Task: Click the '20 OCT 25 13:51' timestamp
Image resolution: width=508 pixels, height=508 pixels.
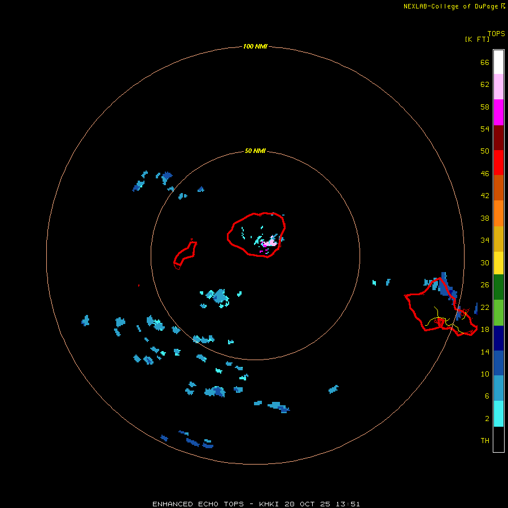Action: coord(322,504)
